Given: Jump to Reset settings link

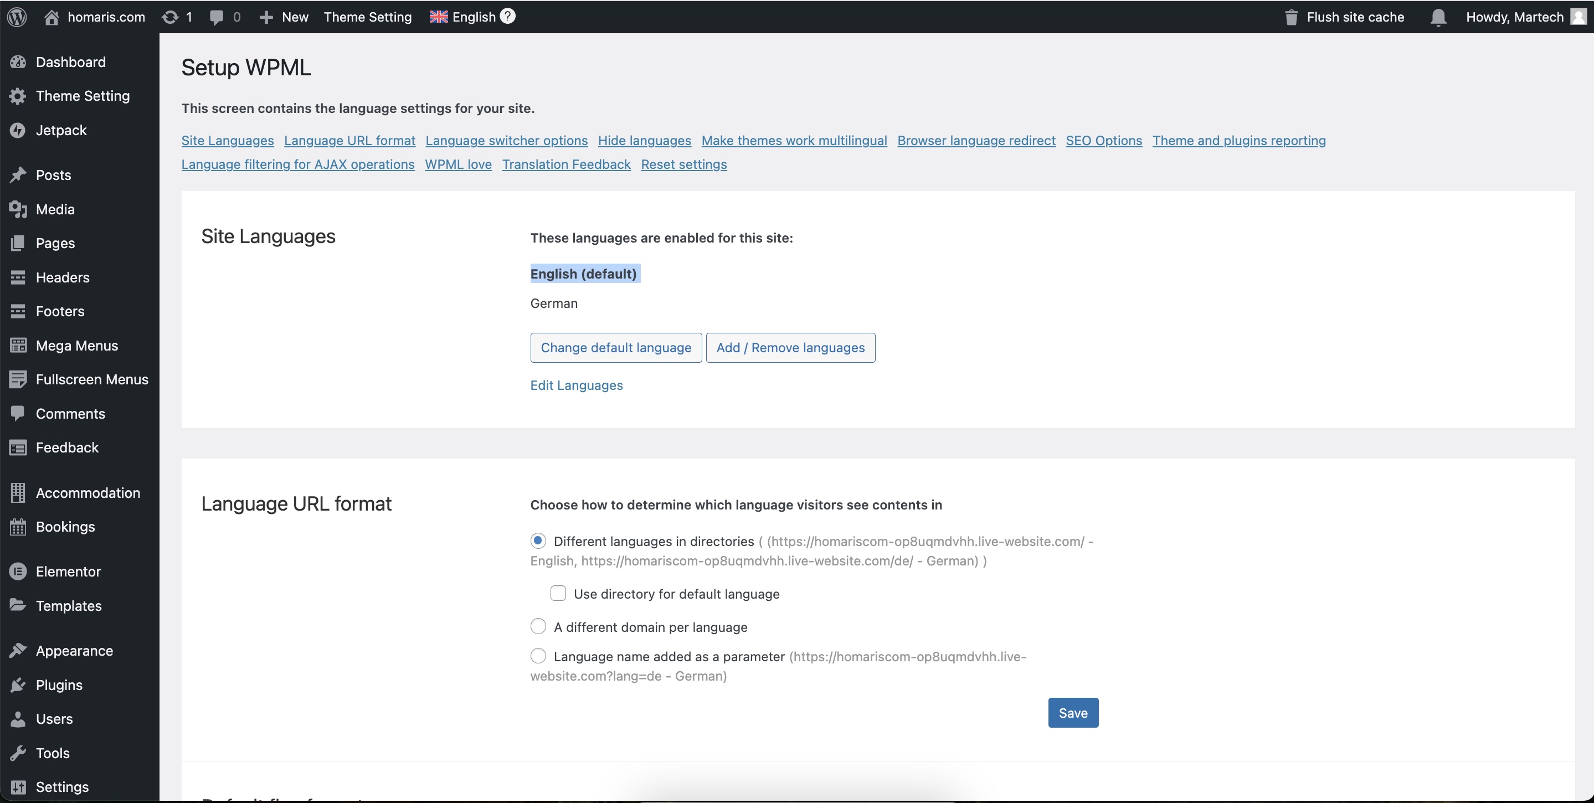Looking at the screenshot, I should coord(684,164).
